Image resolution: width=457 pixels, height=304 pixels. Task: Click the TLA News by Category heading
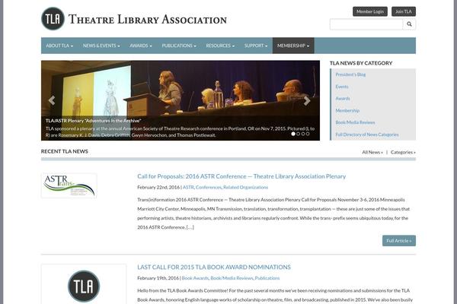tap(361, 63)
